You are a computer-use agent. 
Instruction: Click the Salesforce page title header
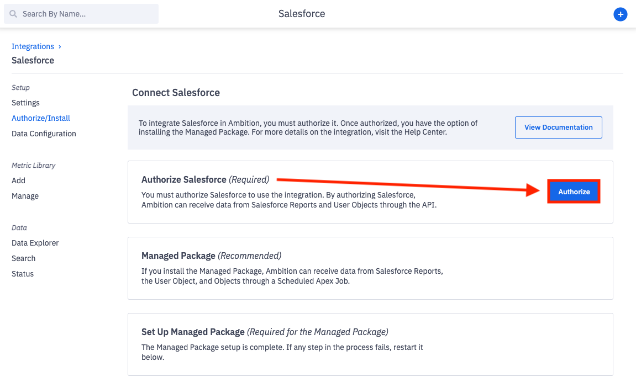tap(302, 14)
